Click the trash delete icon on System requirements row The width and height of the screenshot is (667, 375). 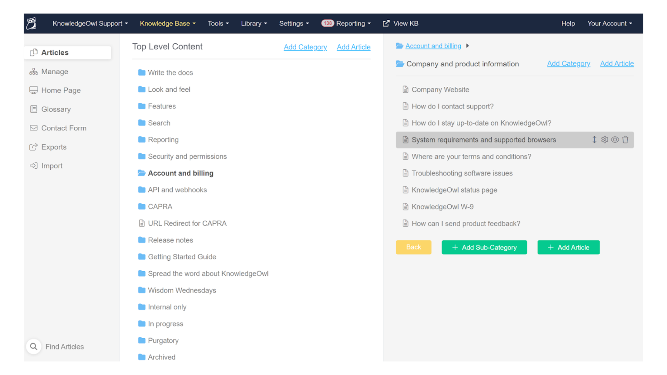pos(625,140)
